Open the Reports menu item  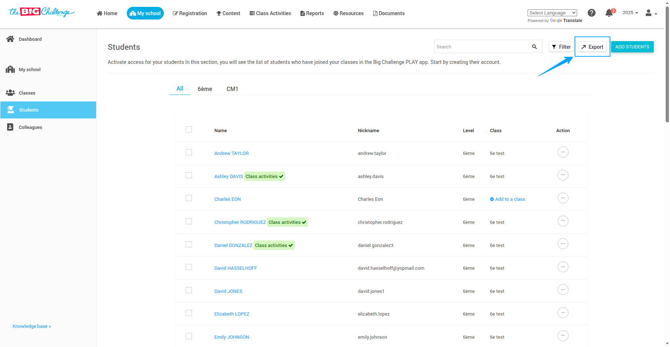312,13
